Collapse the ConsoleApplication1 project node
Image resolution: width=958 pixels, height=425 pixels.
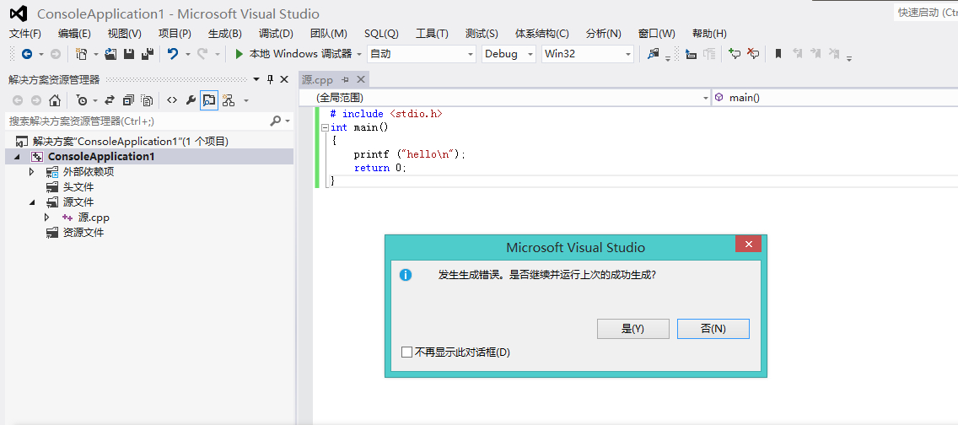click(17, 156)
